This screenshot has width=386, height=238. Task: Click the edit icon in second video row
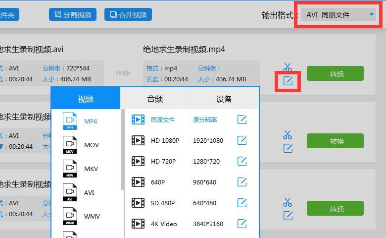coord(288,148)
